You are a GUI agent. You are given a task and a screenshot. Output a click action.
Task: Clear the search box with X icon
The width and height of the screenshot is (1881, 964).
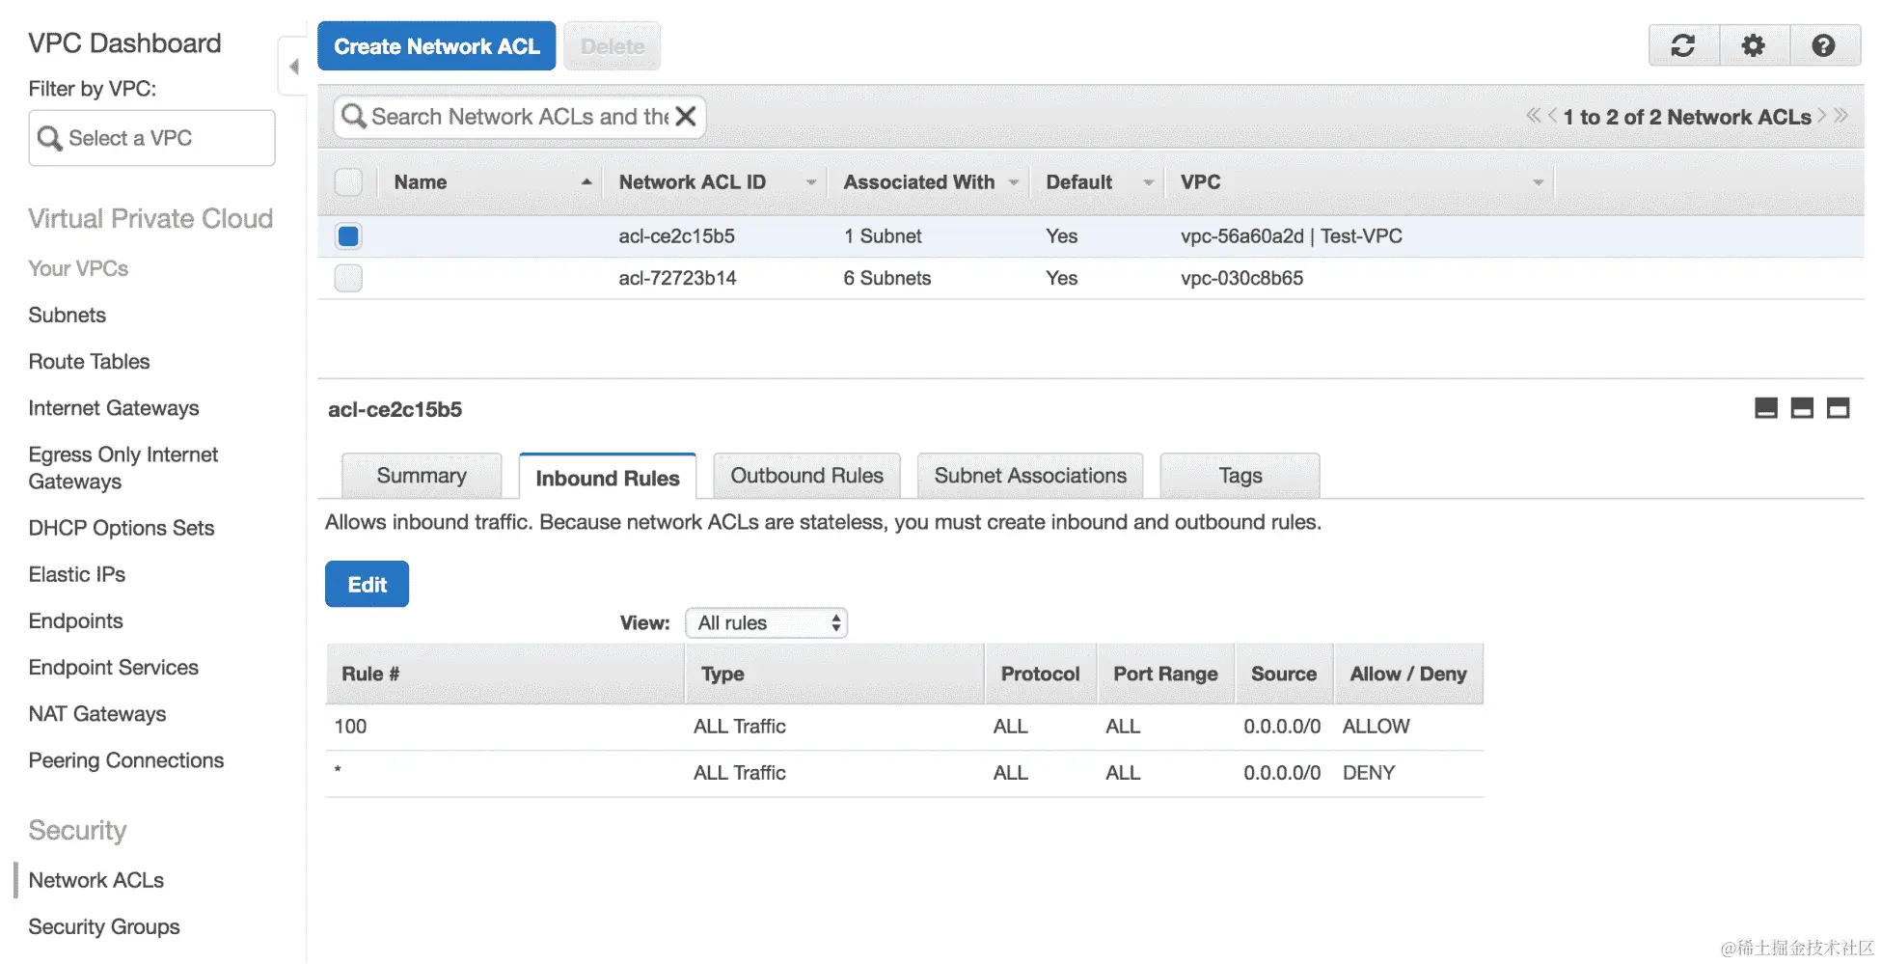click(686, 117)
